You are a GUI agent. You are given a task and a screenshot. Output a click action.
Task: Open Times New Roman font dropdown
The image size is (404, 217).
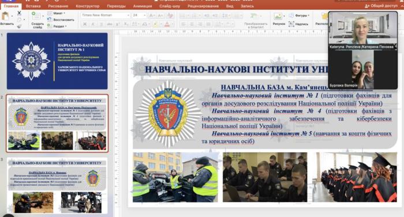(128, 16)
